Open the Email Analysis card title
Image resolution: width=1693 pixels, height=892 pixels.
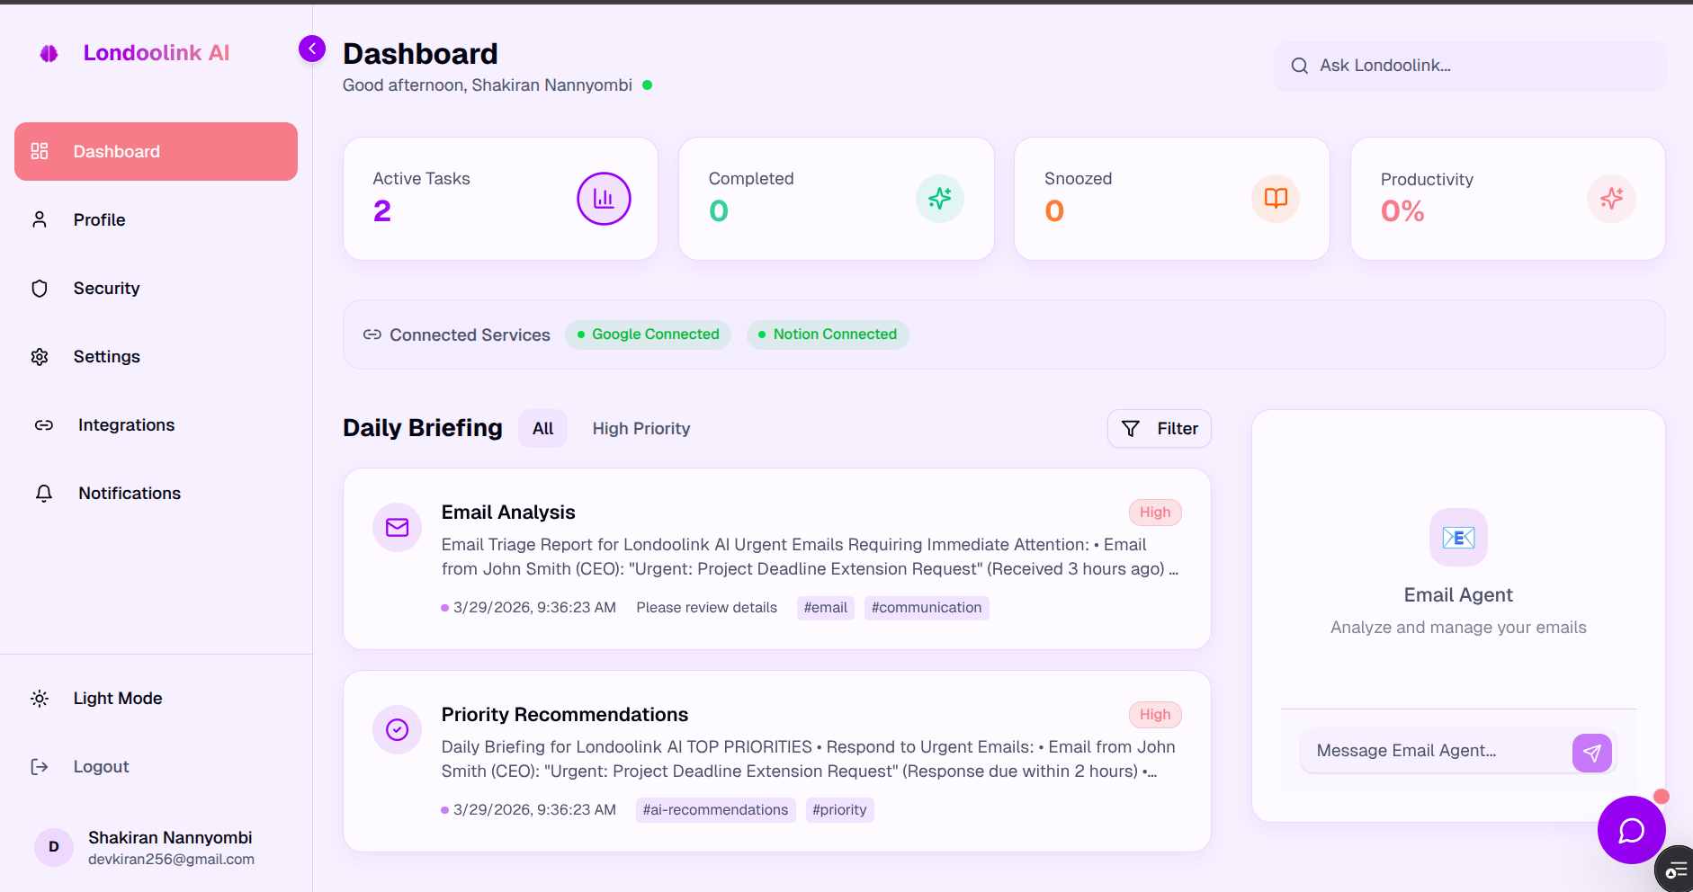click(508, 513)
